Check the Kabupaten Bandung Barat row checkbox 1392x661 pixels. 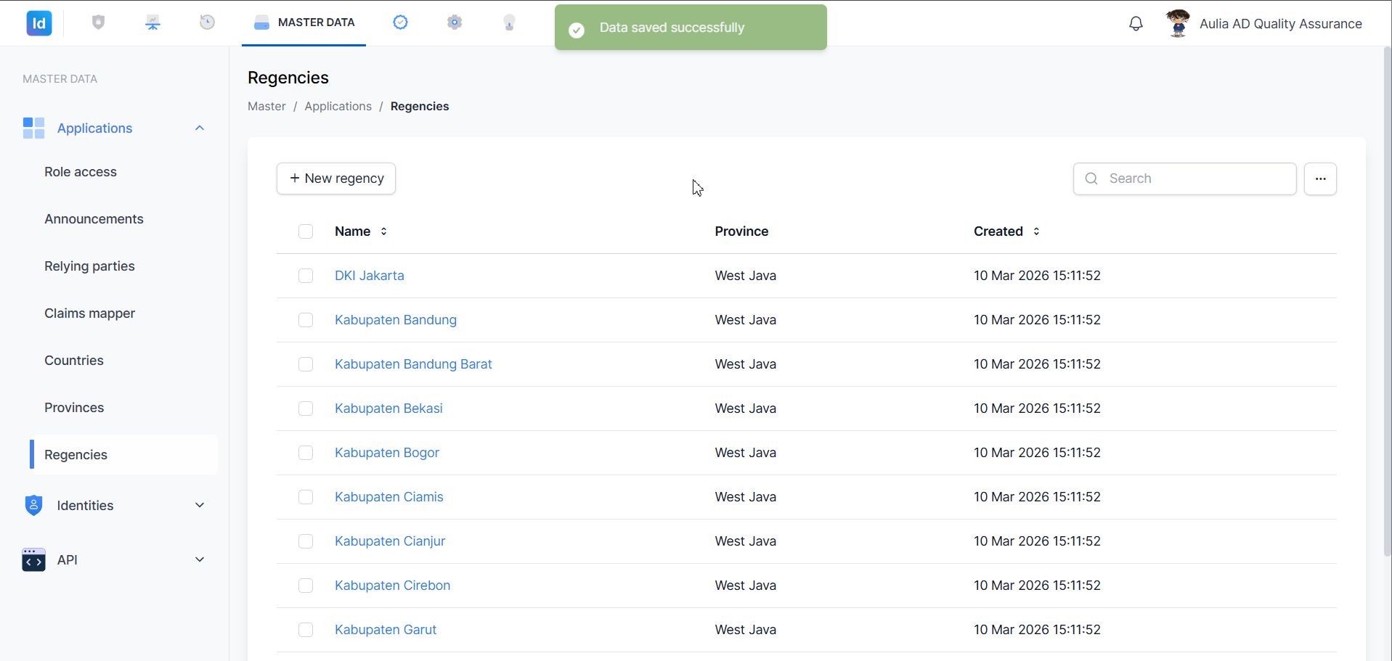click(x=306, y=364)
